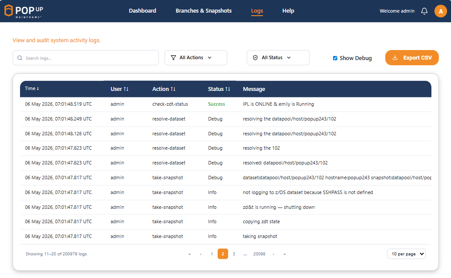Click admin user in check-zdt-status row

click(118, 104)
